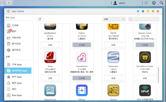Click SoundsGood version 2.1.0.r808 text

point(82,69)
